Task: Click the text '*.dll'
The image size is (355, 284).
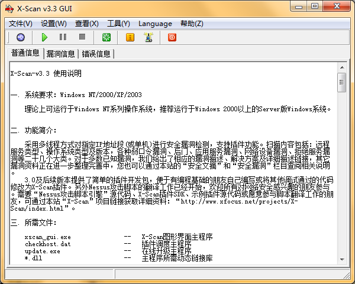Action: click(x=33, y=258)
